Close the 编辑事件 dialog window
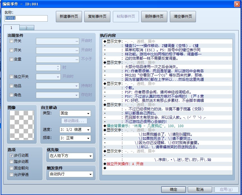The width and height of the screenshot is (242, 195). point(237,4)
